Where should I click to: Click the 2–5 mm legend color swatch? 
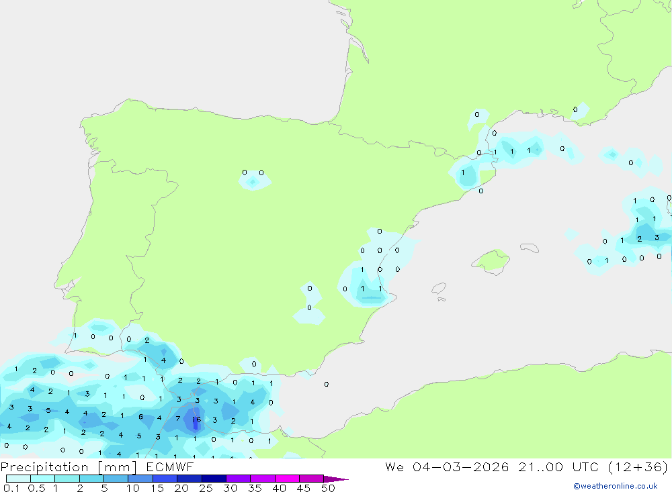[91, 479]
